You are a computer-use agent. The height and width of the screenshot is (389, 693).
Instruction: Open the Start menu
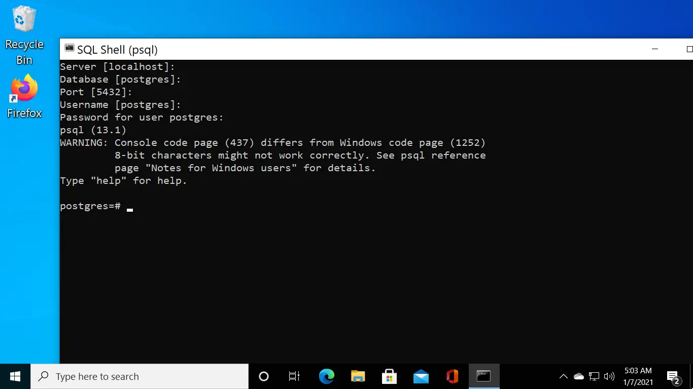[x=15, y=376]
